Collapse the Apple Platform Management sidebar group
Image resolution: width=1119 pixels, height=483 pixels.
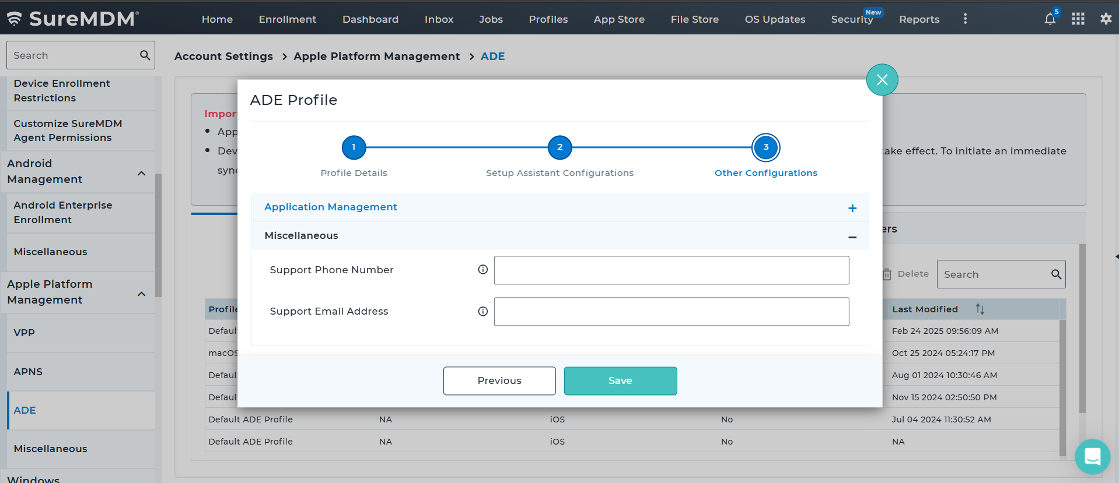point(141,294)
